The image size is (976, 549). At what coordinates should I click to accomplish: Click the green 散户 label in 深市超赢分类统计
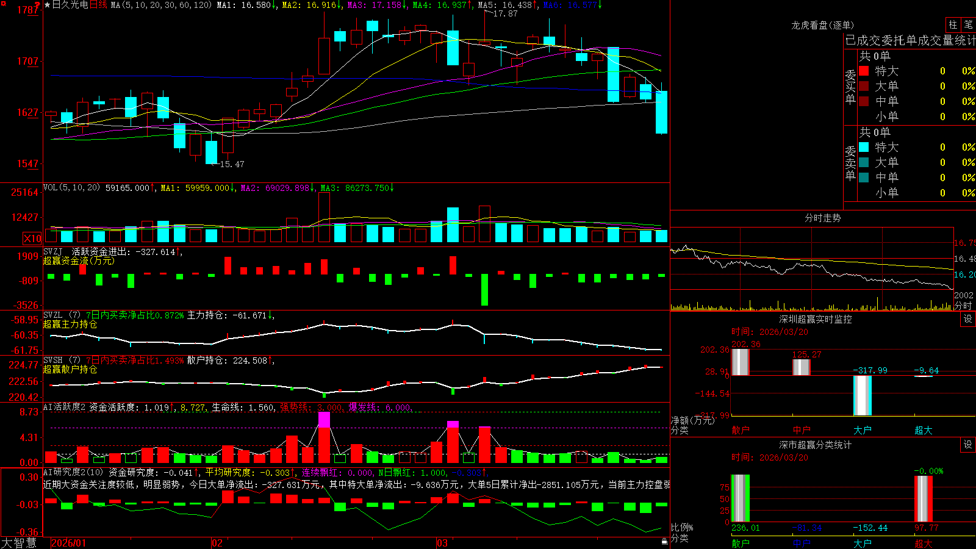[x=741, y=543]
